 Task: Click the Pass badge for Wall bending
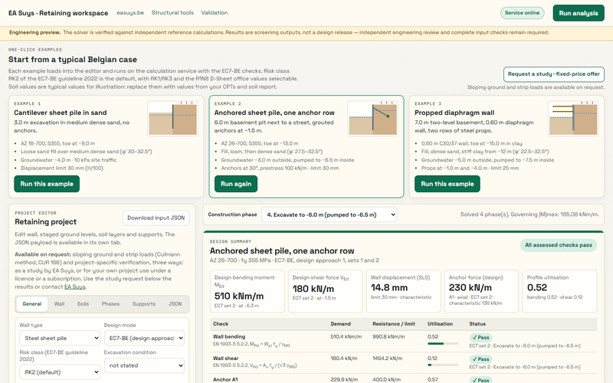point(481,337)
